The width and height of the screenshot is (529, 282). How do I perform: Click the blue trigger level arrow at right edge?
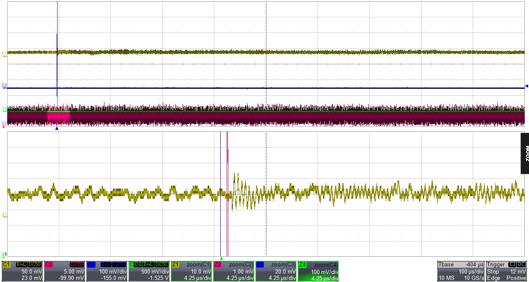526,86
